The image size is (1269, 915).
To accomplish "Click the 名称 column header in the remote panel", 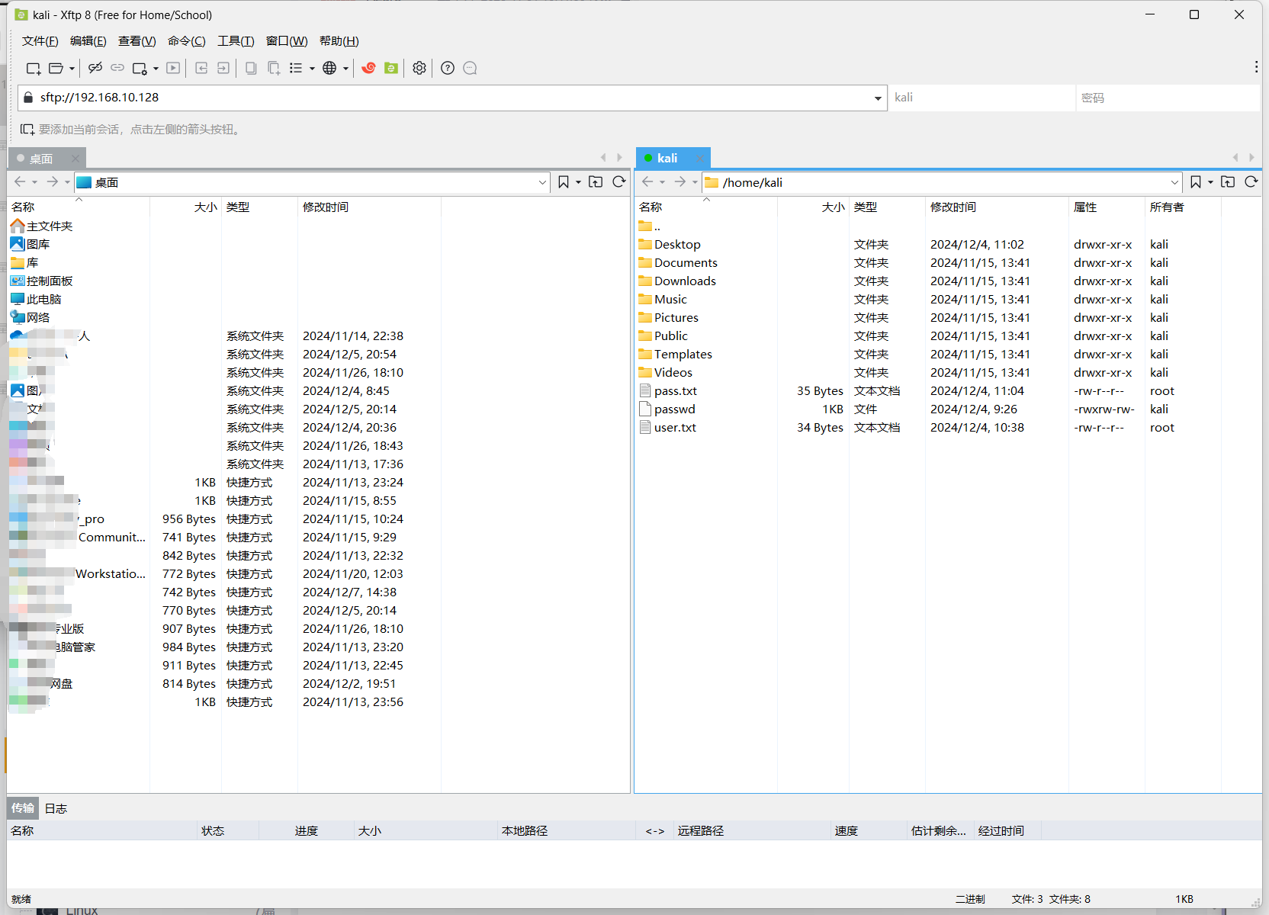I will point(651,207).
